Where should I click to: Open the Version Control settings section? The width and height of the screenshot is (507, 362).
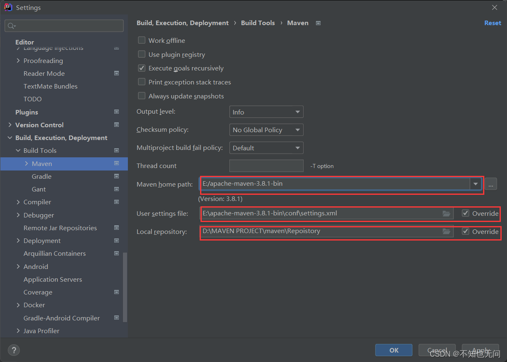coord(39,125)
